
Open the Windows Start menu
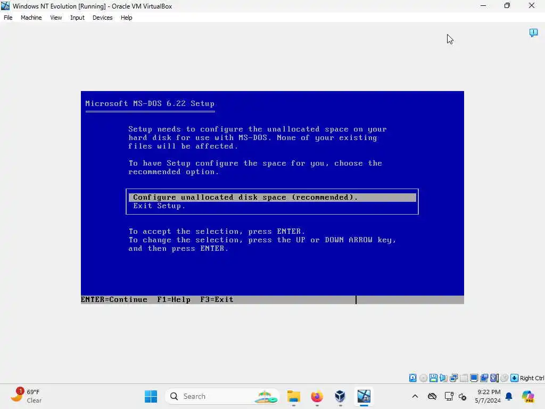[151, 396]
